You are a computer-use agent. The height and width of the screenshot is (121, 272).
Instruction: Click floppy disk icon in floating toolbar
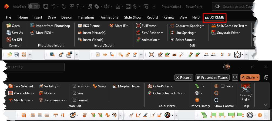(17, 55)
